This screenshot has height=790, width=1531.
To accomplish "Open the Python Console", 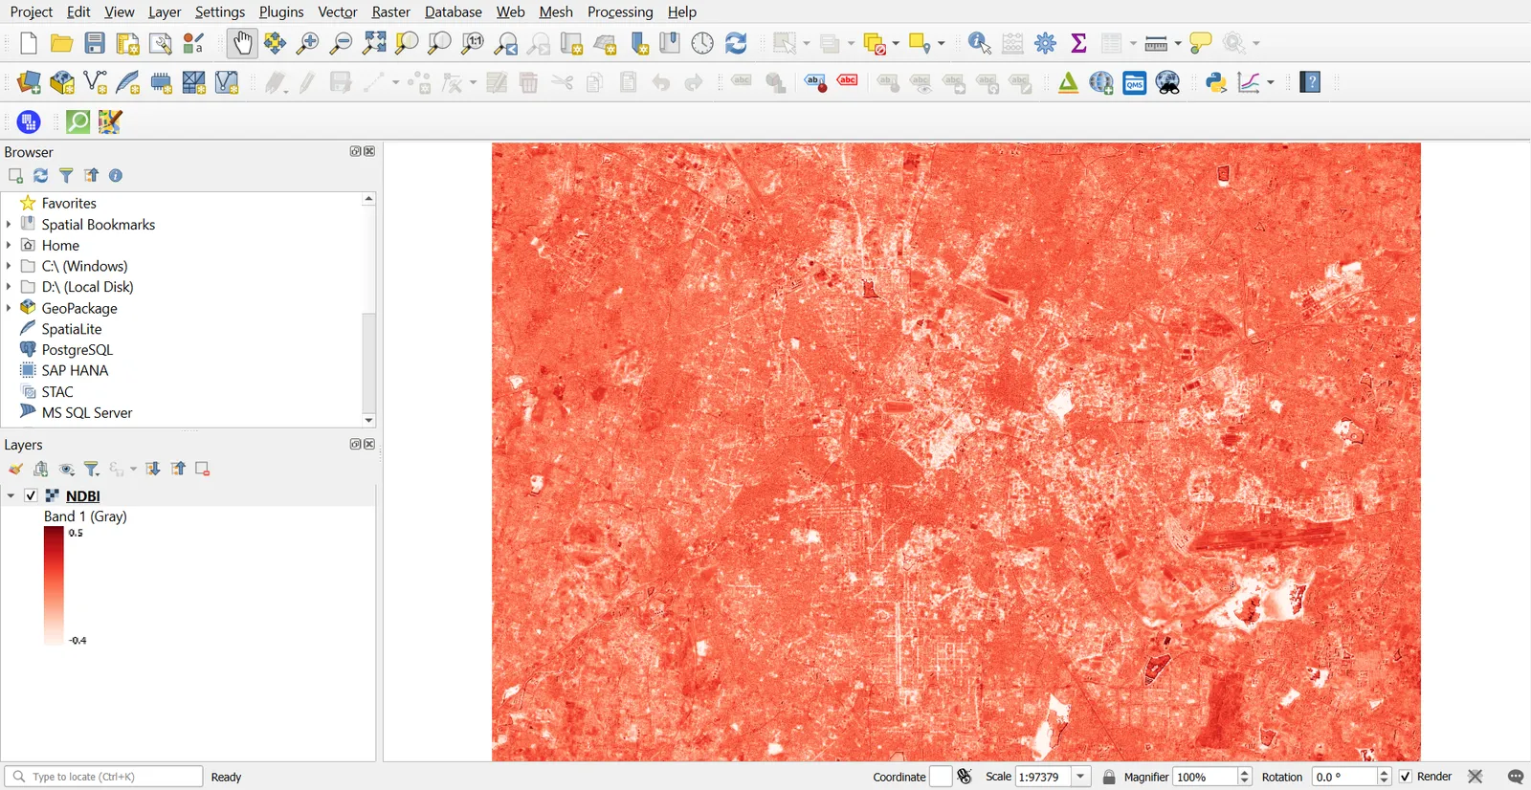I will [1216, 82].
